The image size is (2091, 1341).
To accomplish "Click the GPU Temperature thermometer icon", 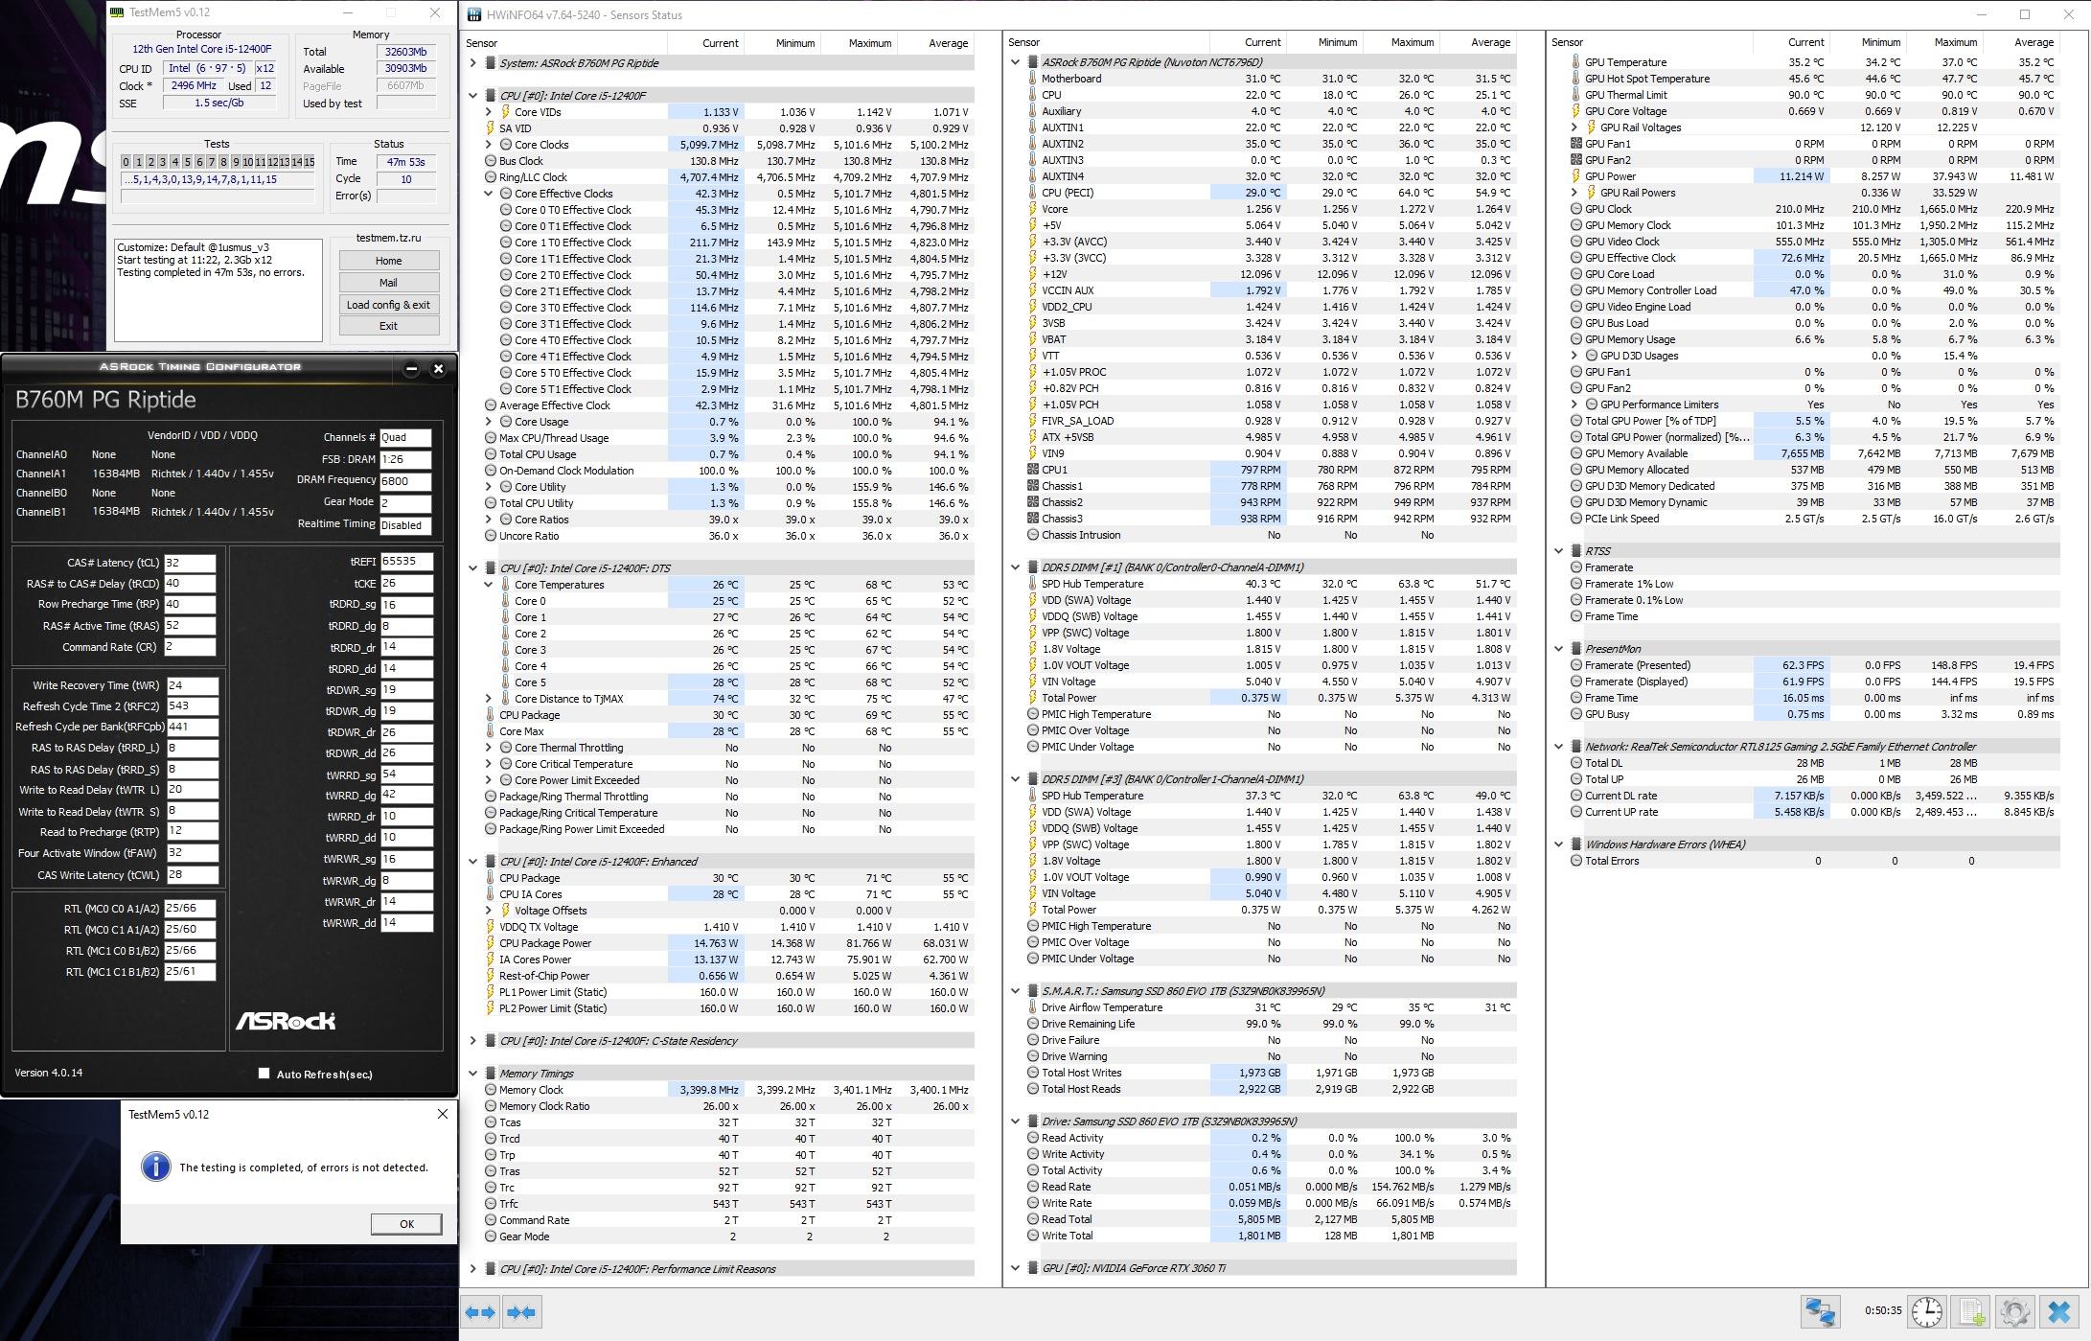I will [x=1576, y=62].
